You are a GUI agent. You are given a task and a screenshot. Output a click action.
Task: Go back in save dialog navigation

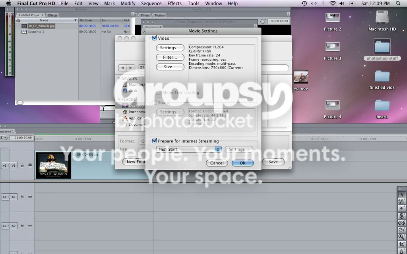[122, 67]
